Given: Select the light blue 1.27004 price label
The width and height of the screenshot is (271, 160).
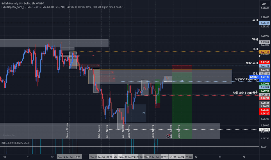Looking at the screenshot, I should pos(265,87).
